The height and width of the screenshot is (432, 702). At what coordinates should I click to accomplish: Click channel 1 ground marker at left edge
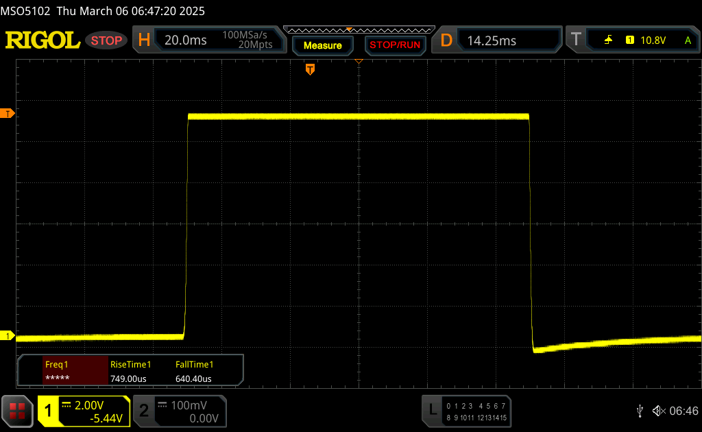[x=7, y=336]
